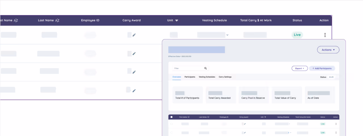Tick the checkbox of small table's second row

pyautogui.click(x=171, y=133)
